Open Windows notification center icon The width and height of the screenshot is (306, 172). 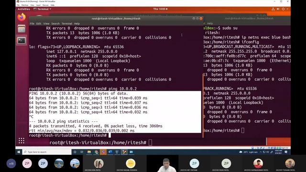pyautogui.click(x=286, y=152)
